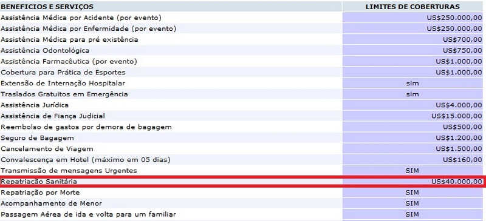
Task: Click the US$250.000,00 value for Enfermidade
Action: [x=454, y=28]
